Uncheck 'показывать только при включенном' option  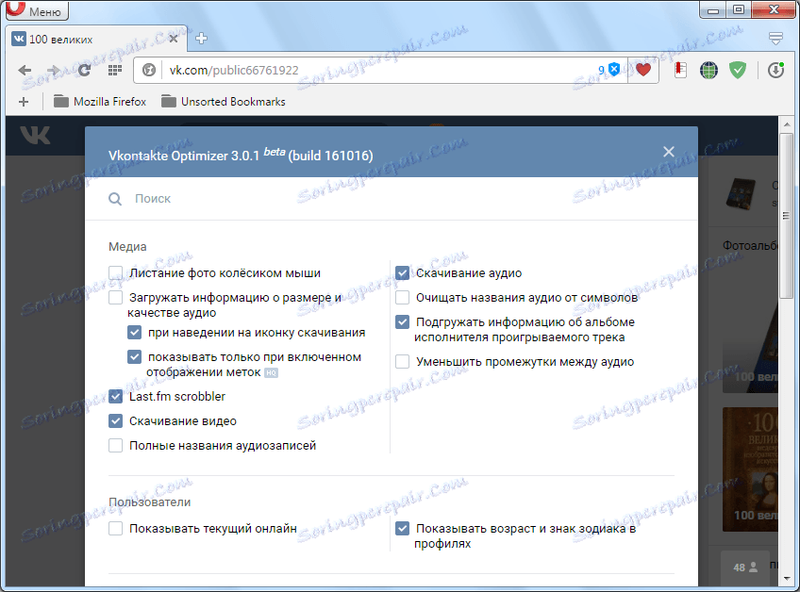pos(135,357)
